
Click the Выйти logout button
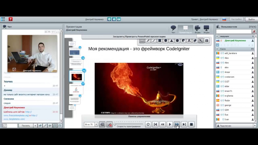tap(252, 19)
